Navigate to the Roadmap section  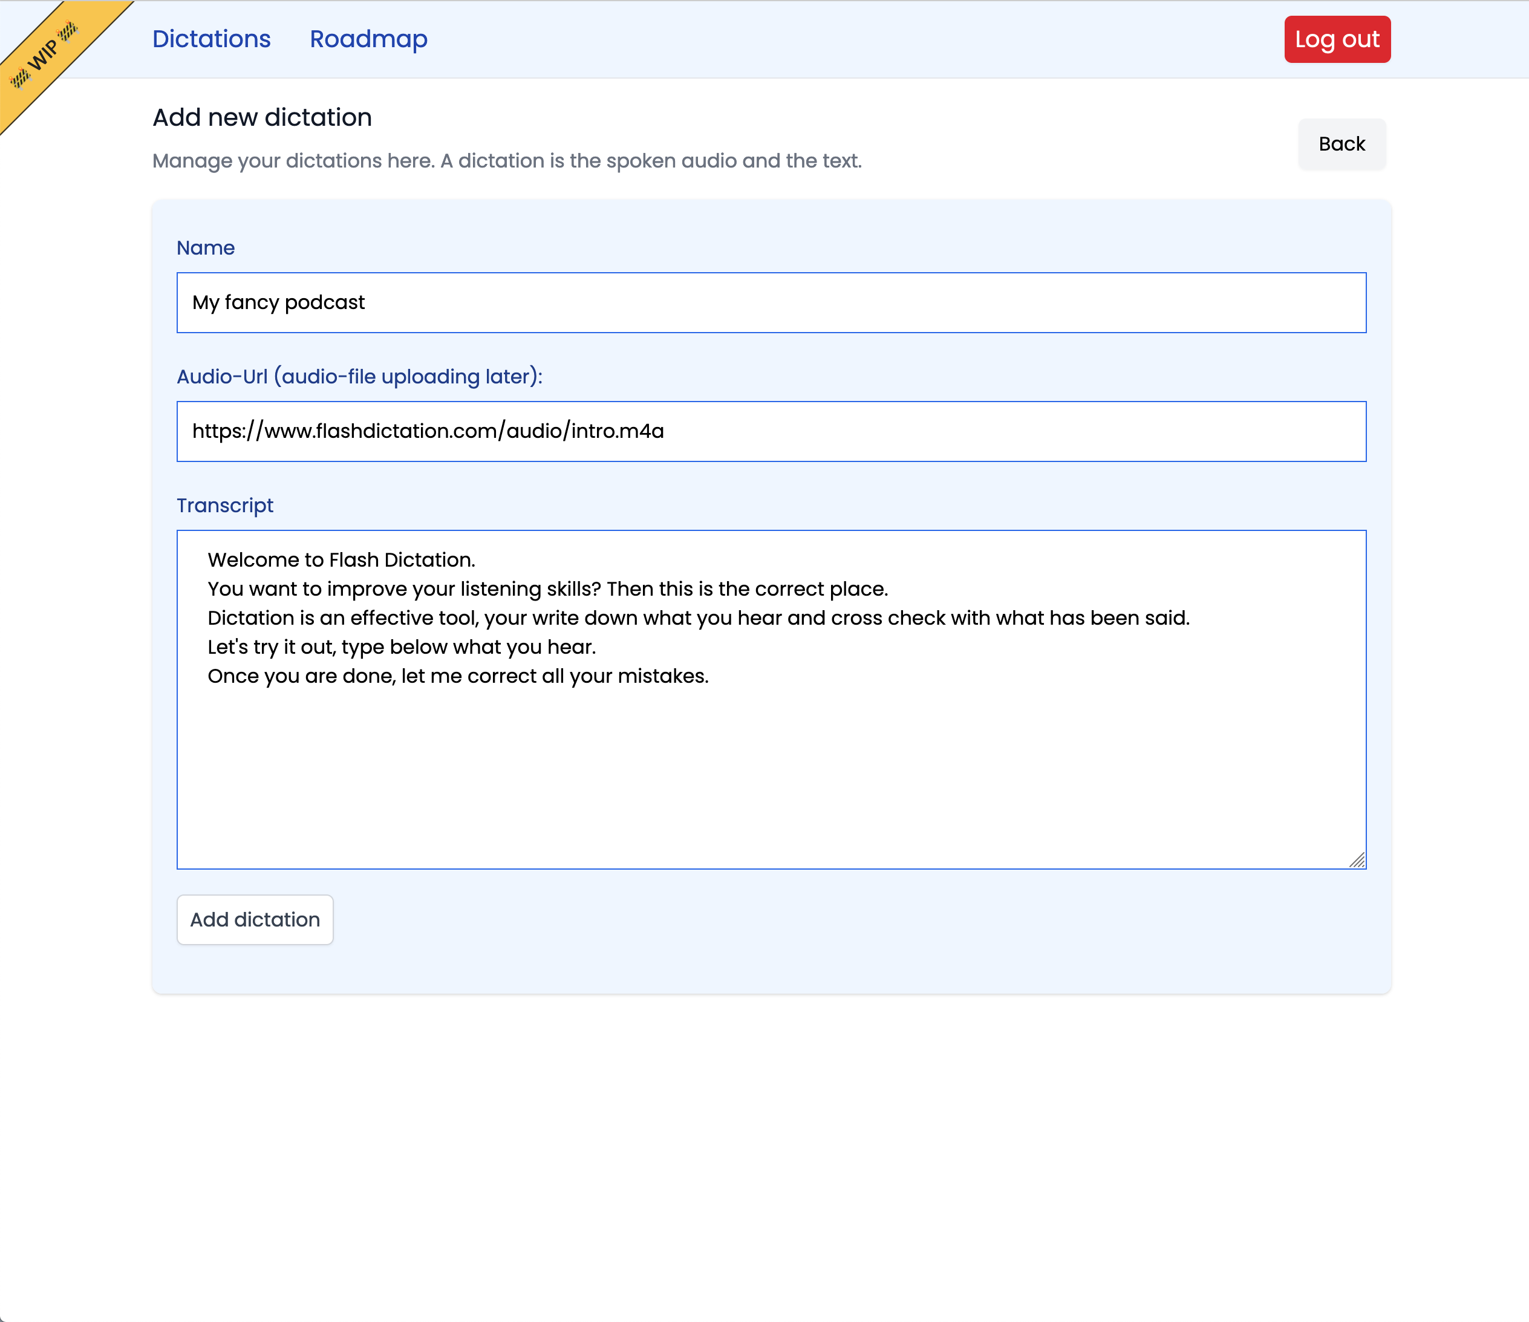tap(368, 39)
